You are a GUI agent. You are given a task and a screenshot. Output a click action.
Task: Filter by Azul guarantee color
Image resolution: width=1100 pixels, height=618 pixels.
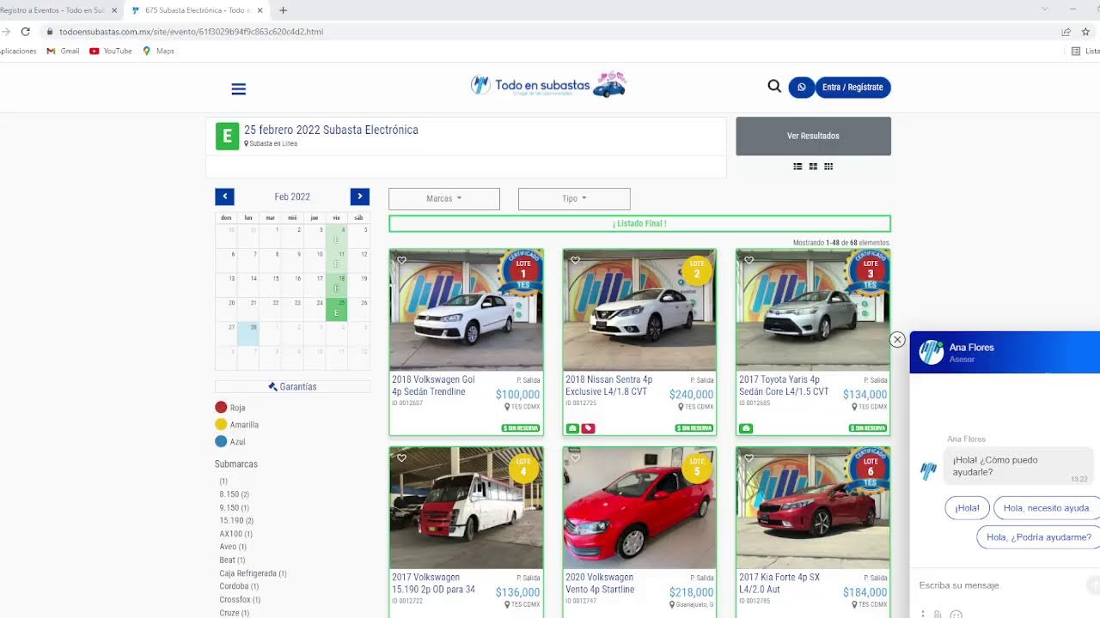230,442
